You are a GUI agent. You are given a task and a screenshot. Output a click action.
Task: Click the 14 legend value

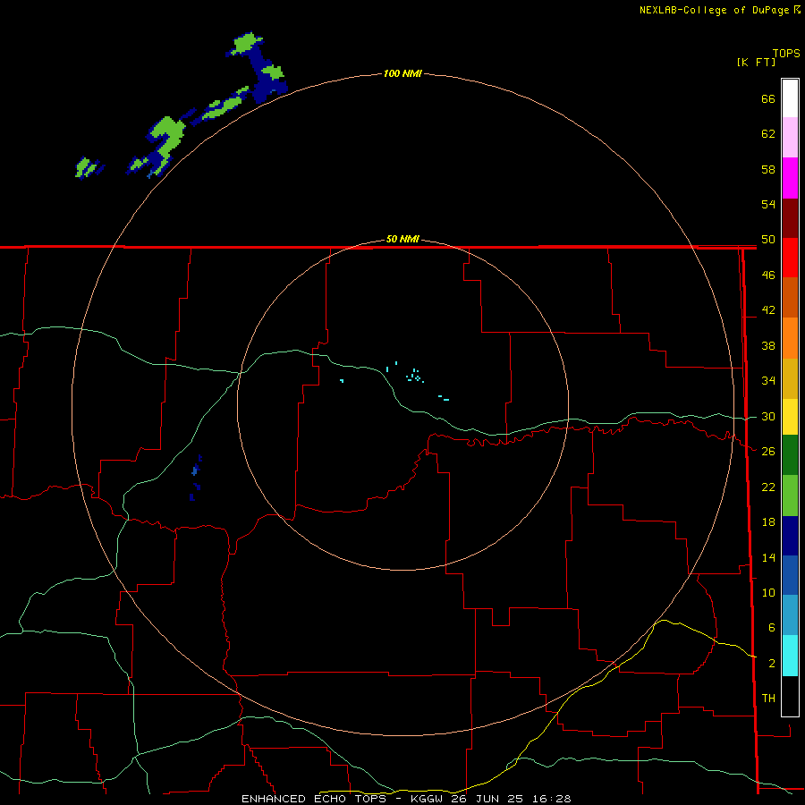(768, 557)
